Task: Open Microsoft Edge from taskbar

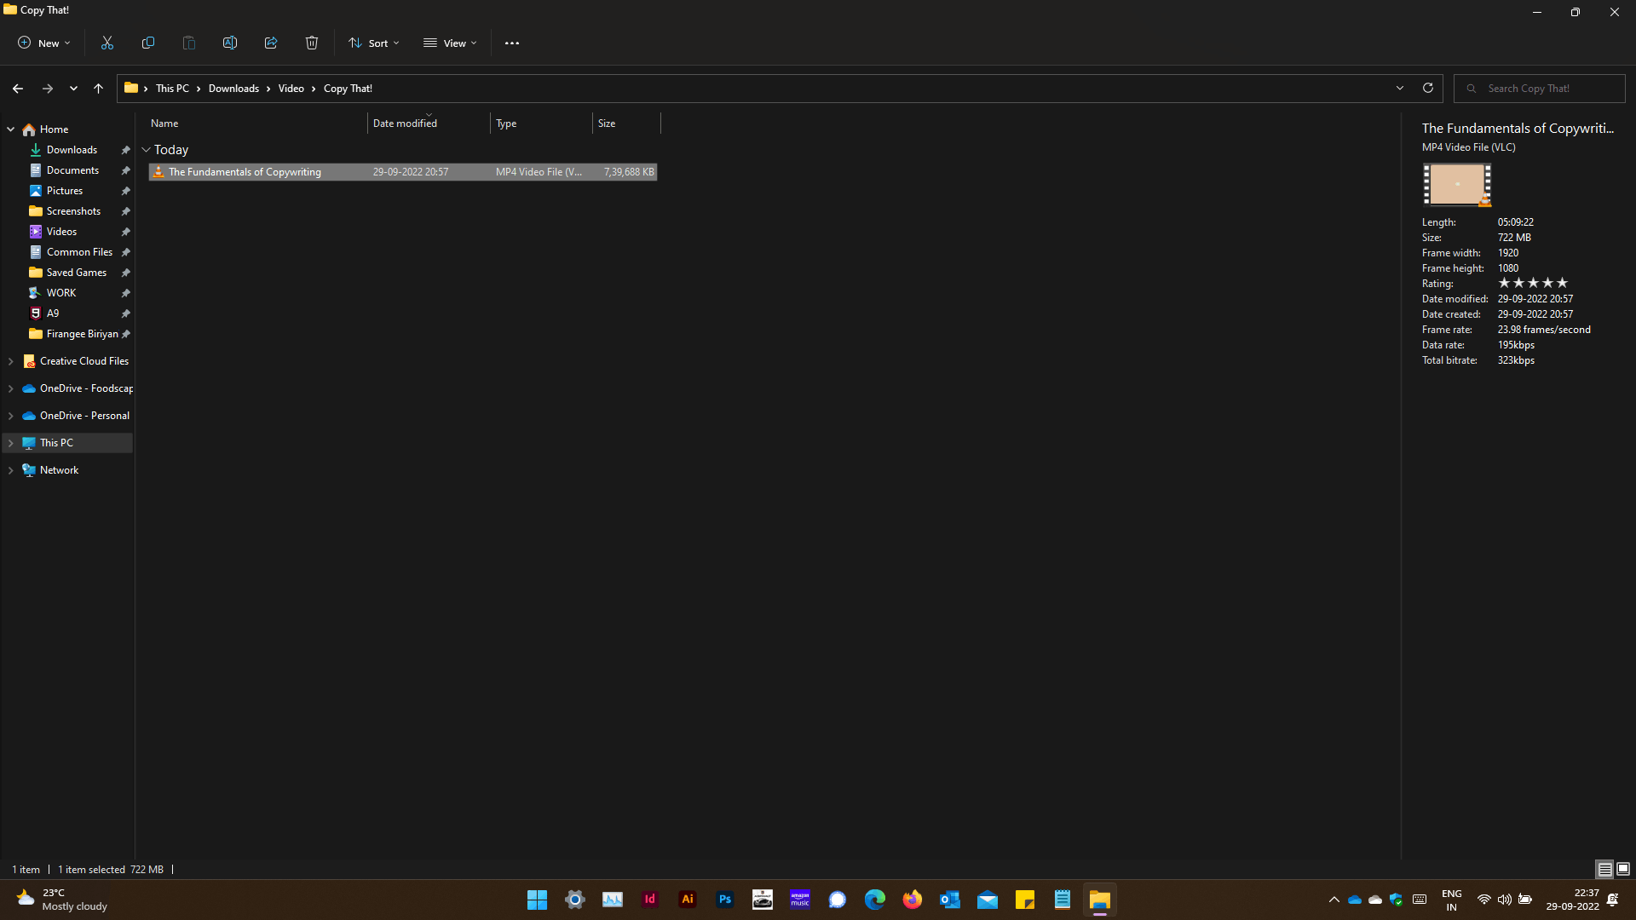Action: 875,900
